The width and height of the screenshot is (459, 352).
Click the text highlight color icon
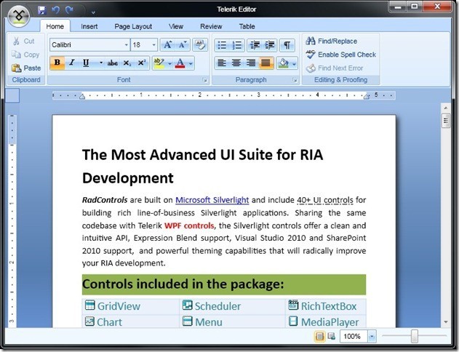point(159,63)
